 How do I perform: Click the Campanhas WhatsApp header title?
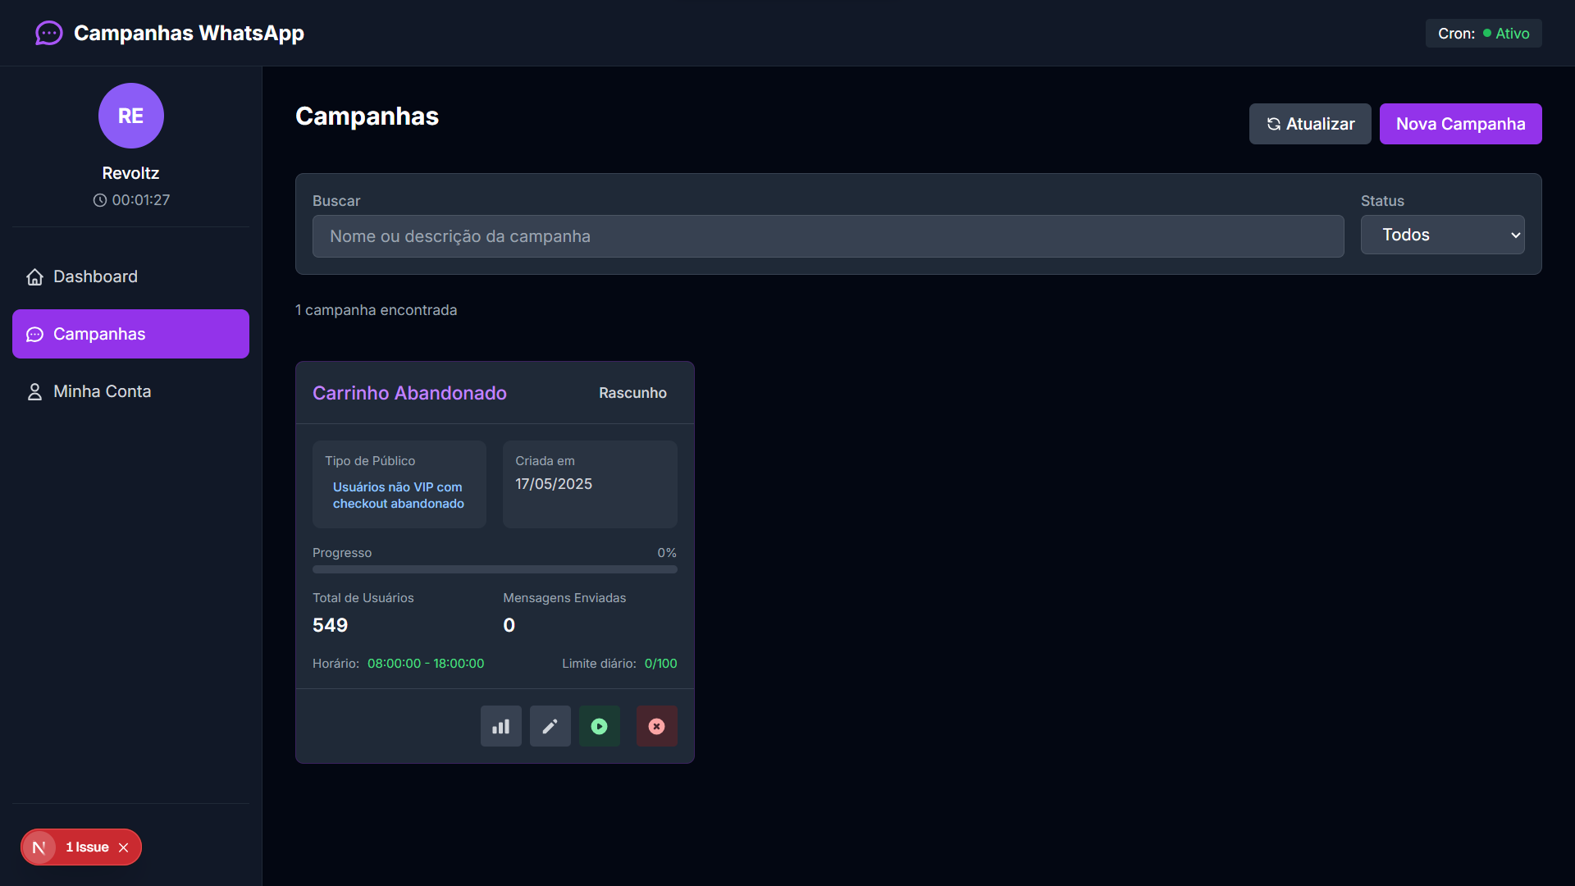189,33
